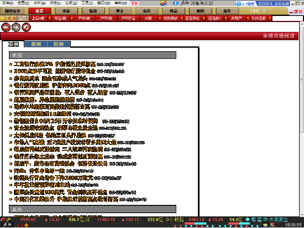Viewport: 304px width, 228px height.
Task: Expand the dropdown arrow next to 房地产
Action: (x=248, y=18)
